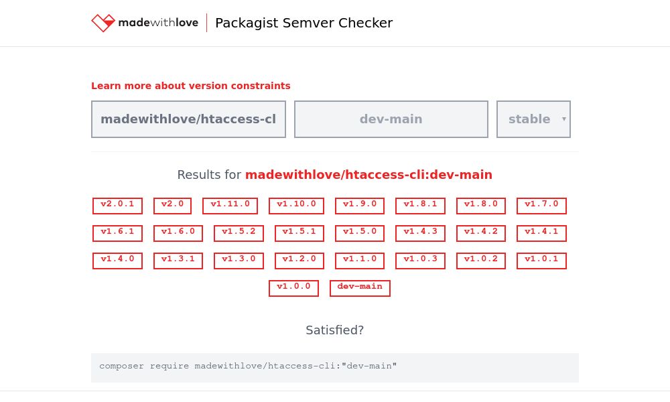Click the package name input field
The width and height of the screenshot is (670, 402).
(188, 119)
